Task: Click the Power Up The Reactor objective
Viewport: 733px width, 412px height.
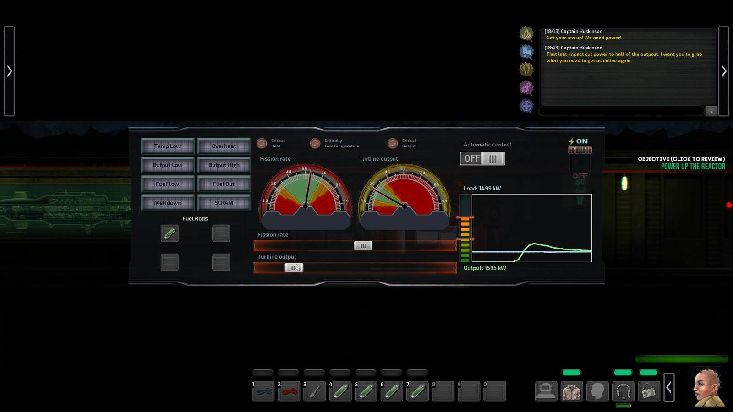Action: point(693,167)
